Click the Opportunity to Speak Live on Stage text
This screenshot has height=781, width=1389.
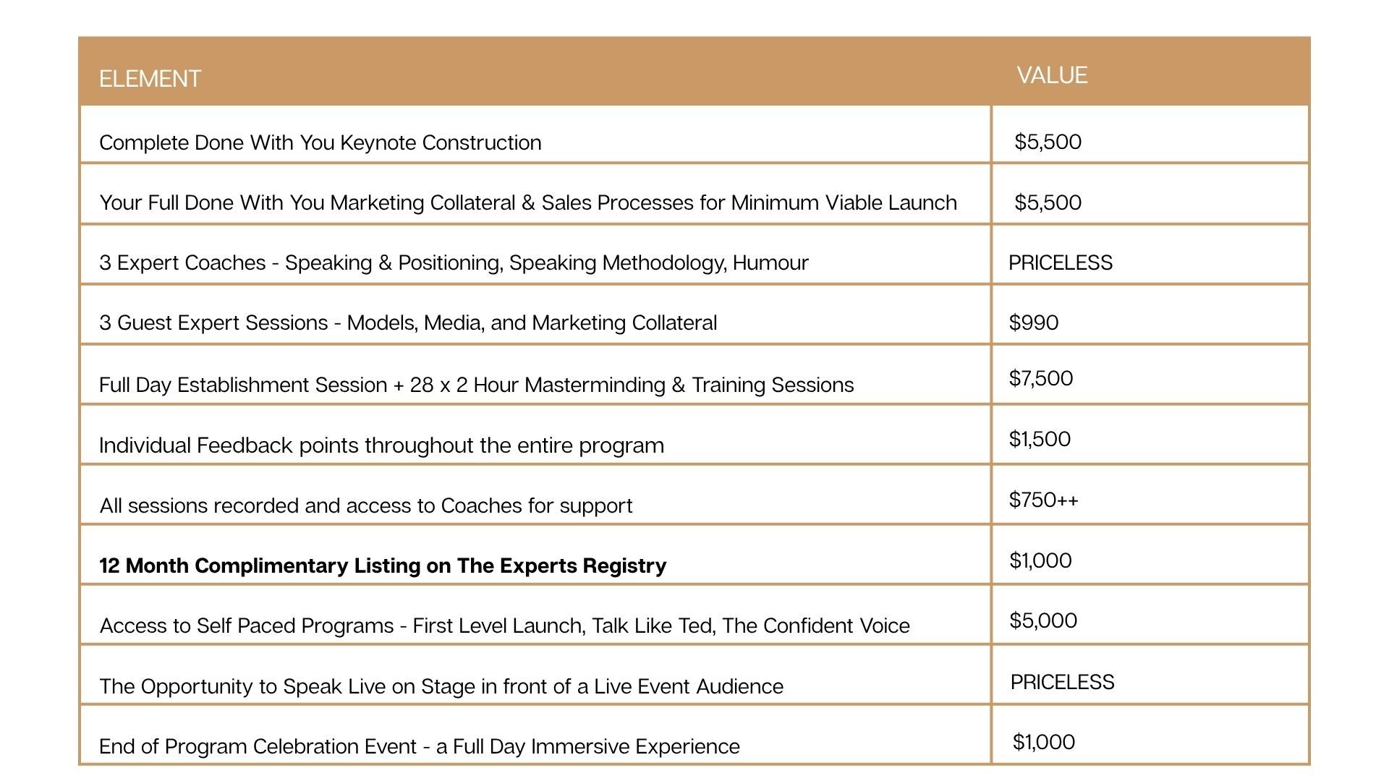click(x=441, y=686)
